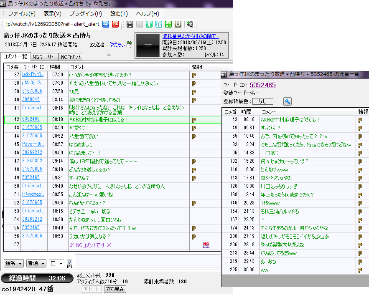The width and height of the screenshot is (369, 295).
Task: Open community link 流れ星見ながら誰かの隣で
Action: coord(191,36)
